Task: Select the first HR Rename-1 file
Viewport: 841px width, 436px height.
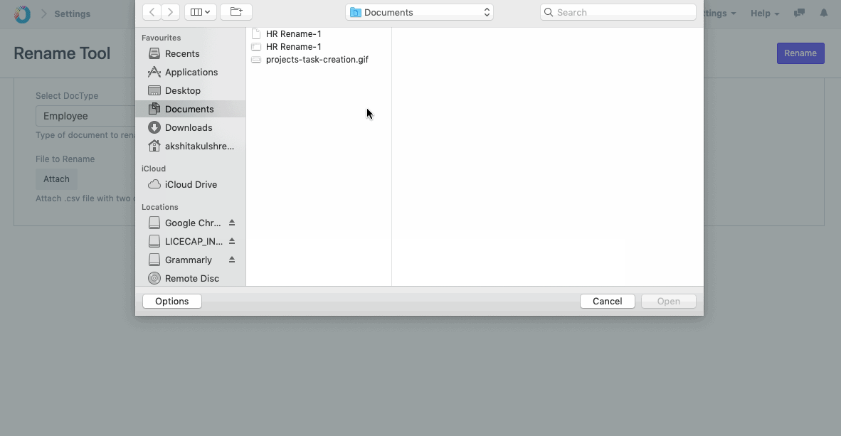Action: (x=293, y=34)
